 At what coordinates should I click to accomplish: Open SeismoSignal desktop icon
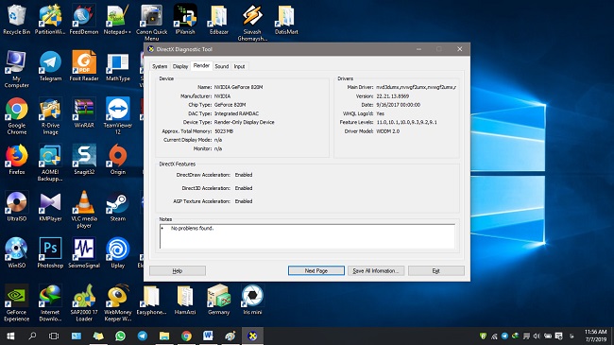click(x=84, y=252)
